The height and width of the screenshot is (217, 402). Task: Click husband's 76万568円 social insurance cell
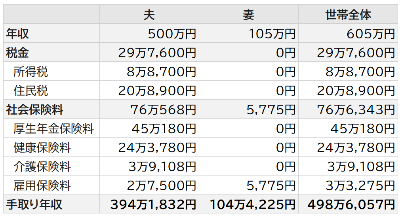[163, 109]
